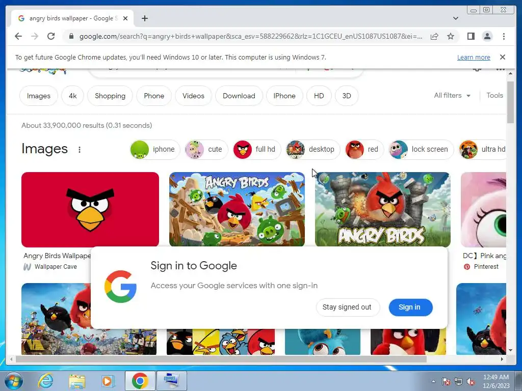Open blue bird wallpaper thumbnail
This screenshot has width=522, height=391.
323,342
